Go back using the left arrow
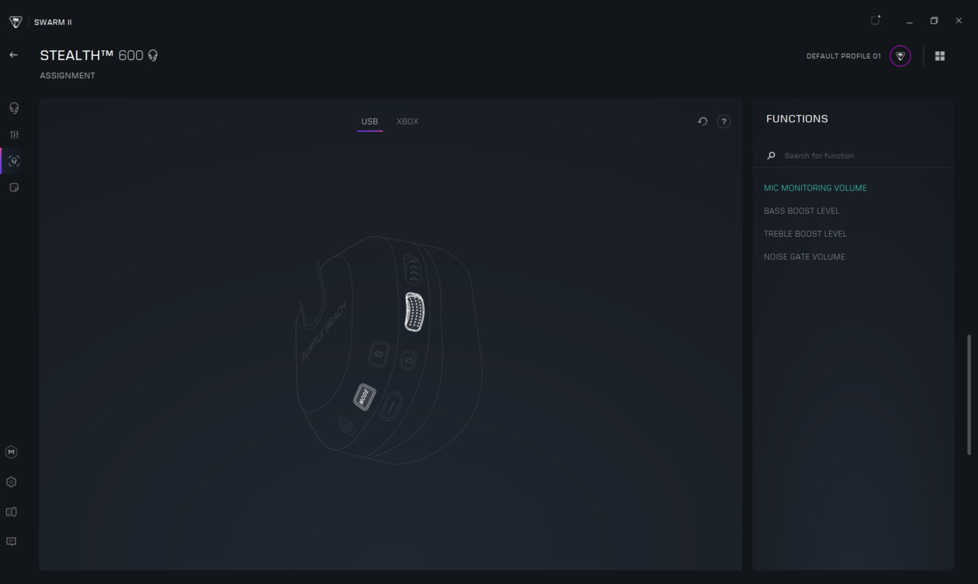The image size is (978, 584). [x=13, y=54]
